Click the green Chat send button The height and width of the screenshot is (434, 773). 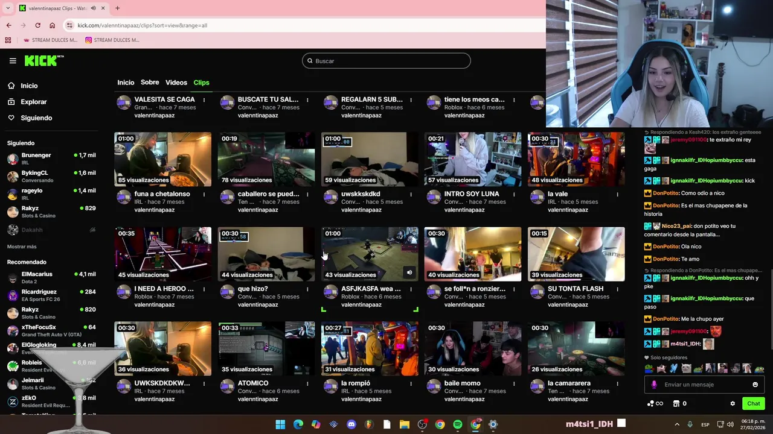click(x=753, y=404)
